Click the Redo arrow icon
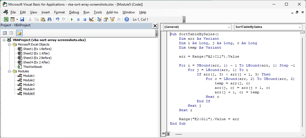The height and width of the screenshot is (138, 306). (64, 19)
